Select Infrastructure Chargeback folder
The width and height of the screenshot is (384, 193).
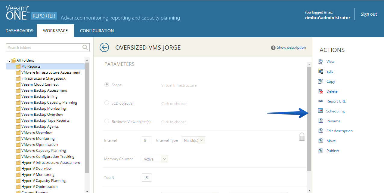43,78
